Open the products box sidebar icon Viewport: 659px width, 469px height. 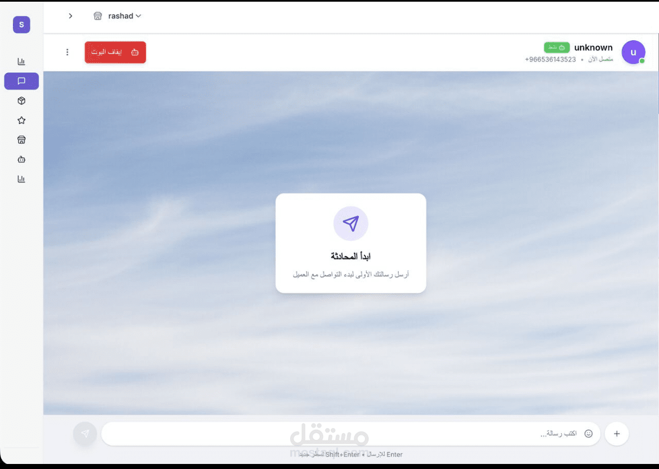21,101
